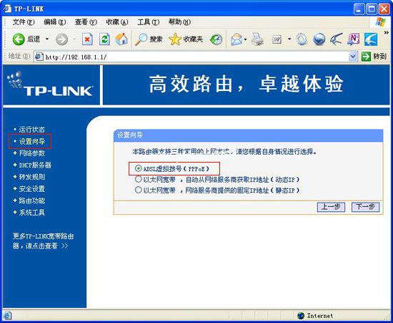The width and height of the screenshot is (393, 323).
Task: Open the 收藏(A) menu
Action: coord(116,22)
